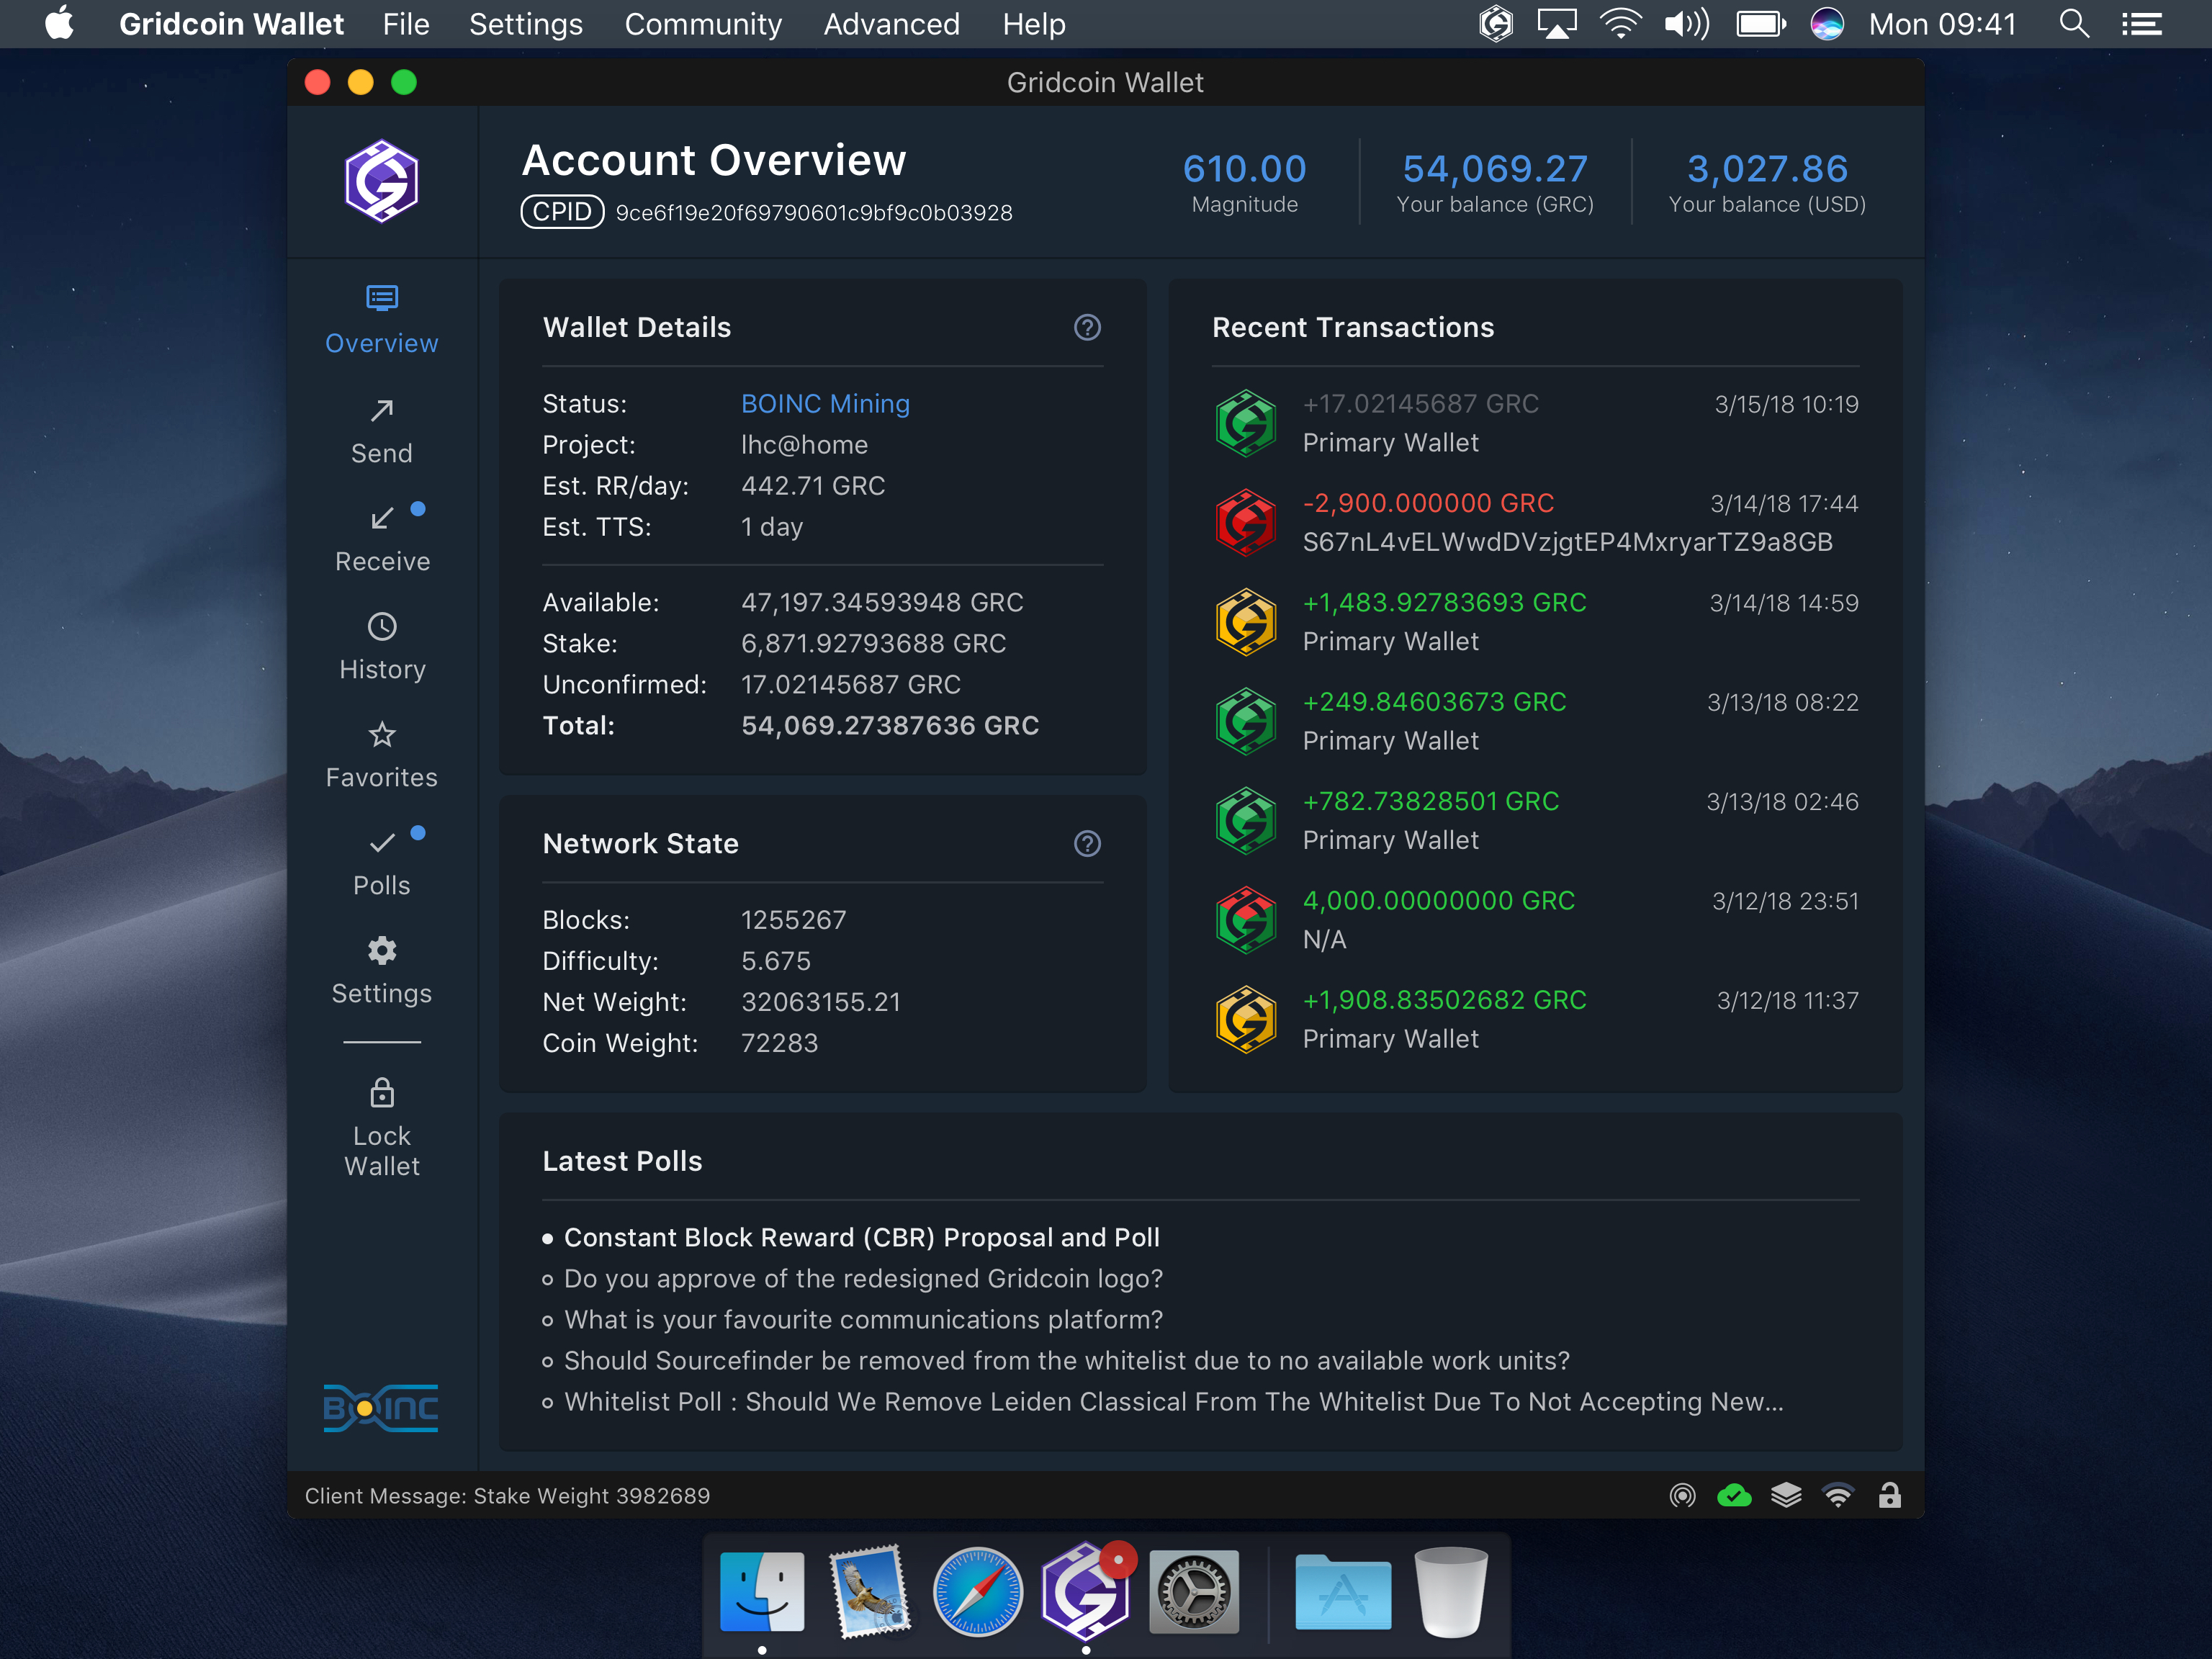Open the Favorites page
The width and height of the screenshot is (2212, 1659).
[381, 755]
